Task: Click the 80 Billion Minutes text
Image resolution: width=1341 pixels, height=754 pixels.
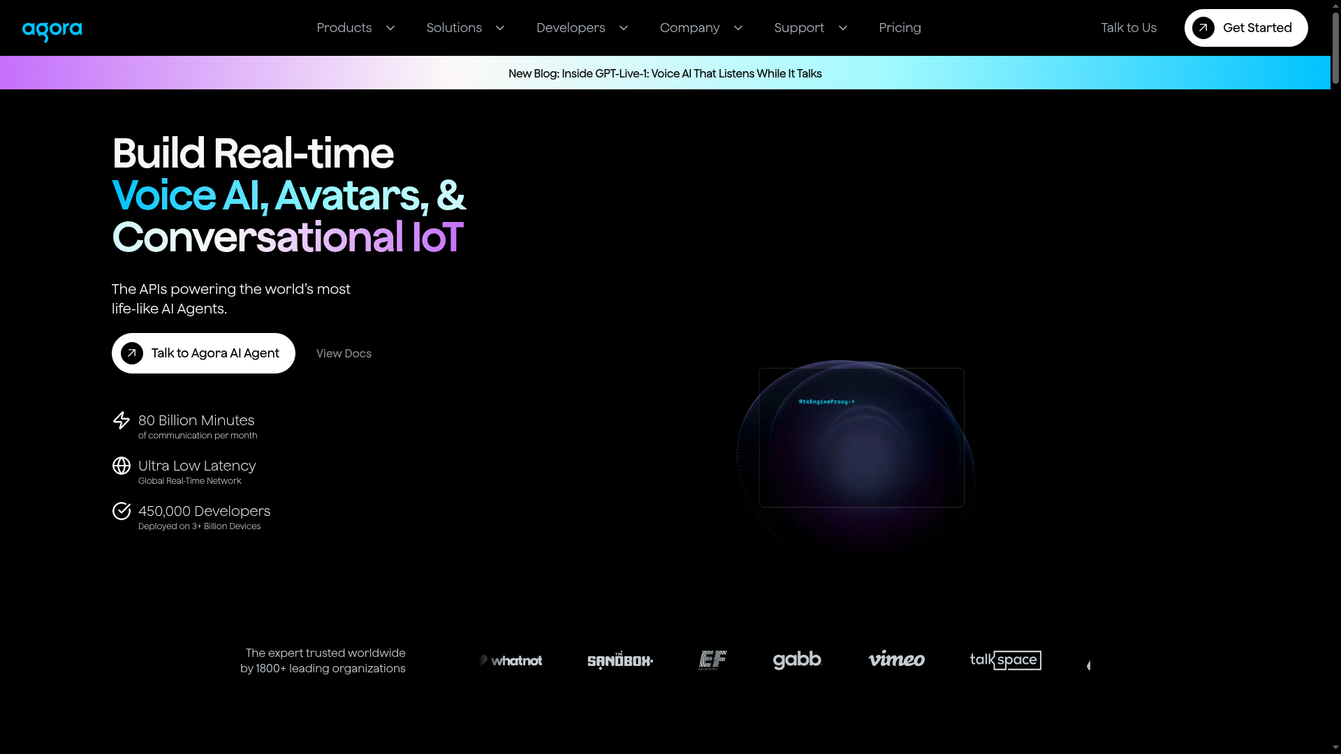Action: [196, 420]
